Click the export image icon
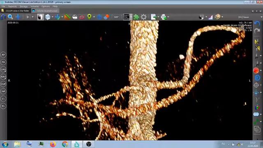This screenshot has width=263, height=148. click(154, 17)
